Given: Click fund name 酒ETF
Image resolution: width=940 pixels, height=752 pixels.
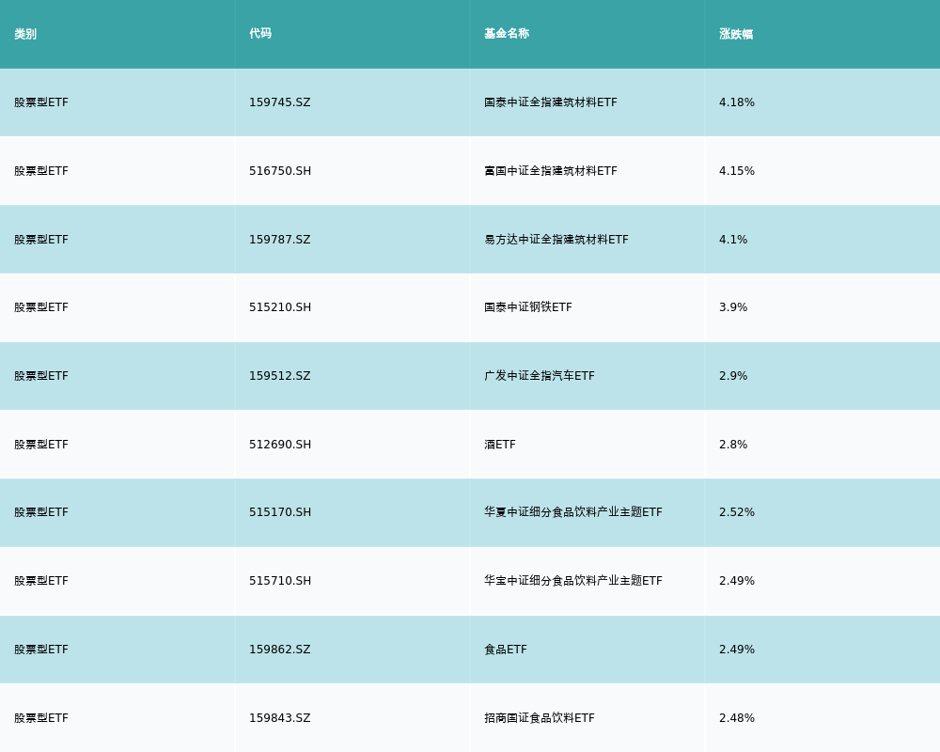Looking at the screenshot, I should (x=500, y=445).
